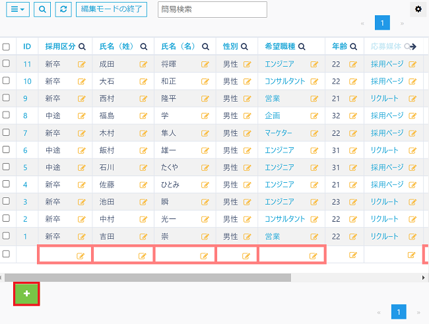Open the gear settings icon

(x=418, y=9)
